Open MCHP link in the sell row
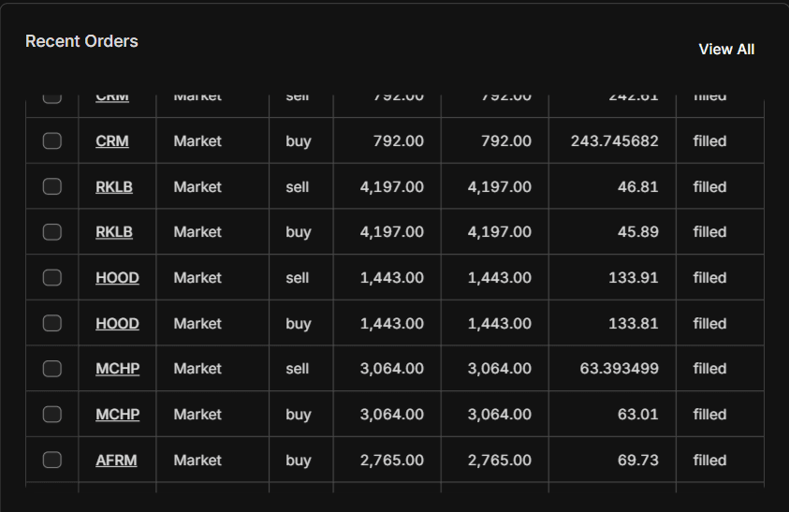This screenshot has height=512, width=789. (x=118, y=369)
